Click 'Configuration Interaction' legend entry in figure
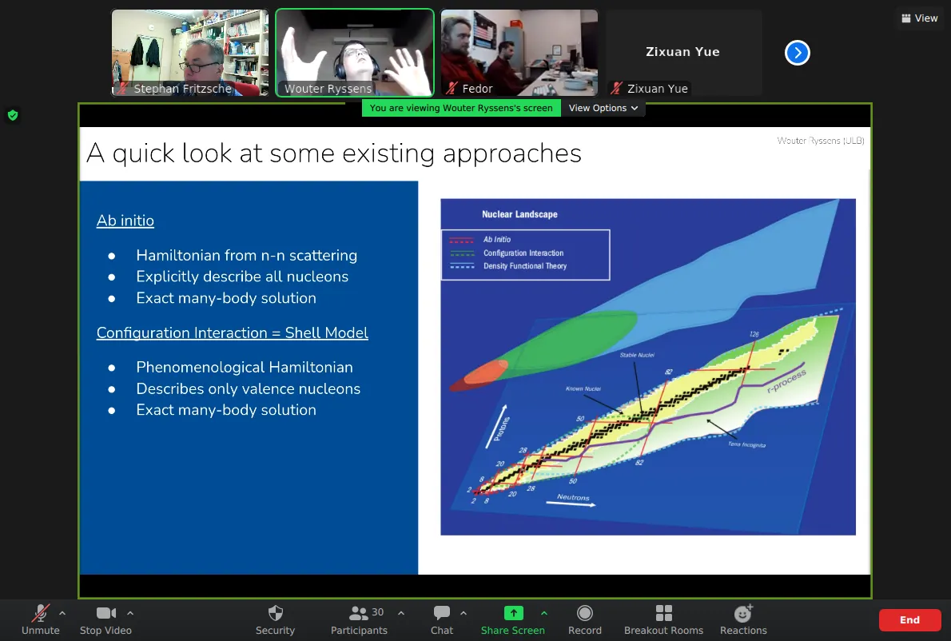This screenshot has height=641, width=951. [x=523, y=253]
